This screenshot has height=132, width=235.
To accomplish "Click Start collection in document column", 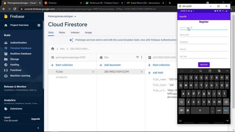I will (x=159, y=65).
